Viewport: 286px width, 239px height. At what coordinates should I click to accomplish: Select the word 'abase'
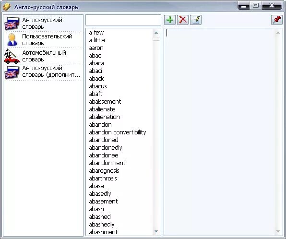coord(96,186)
